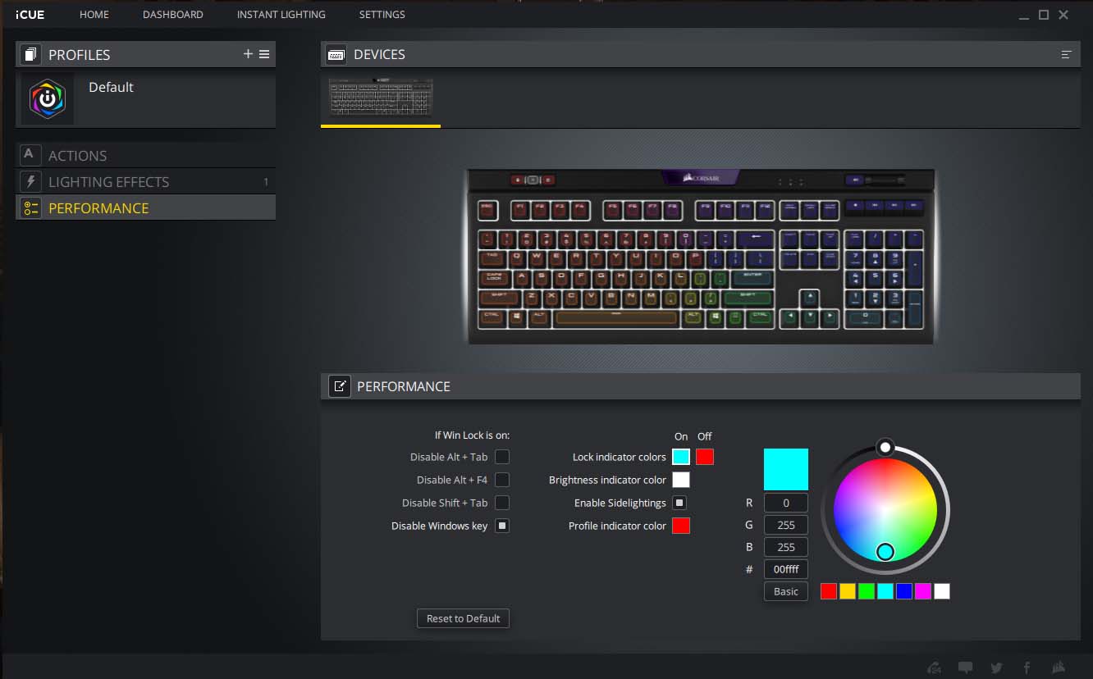Click the Twitter icon in footer
The width and height of the screenshot is (1093, 679).
point(996,668)
